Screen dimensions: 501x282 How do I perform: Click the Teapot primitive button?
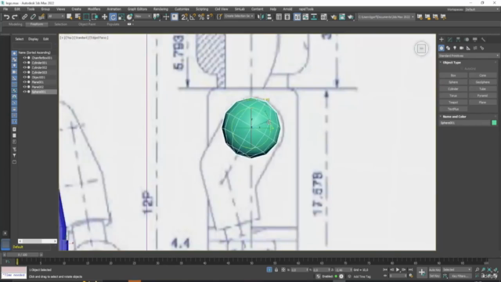tap(453, 103)
